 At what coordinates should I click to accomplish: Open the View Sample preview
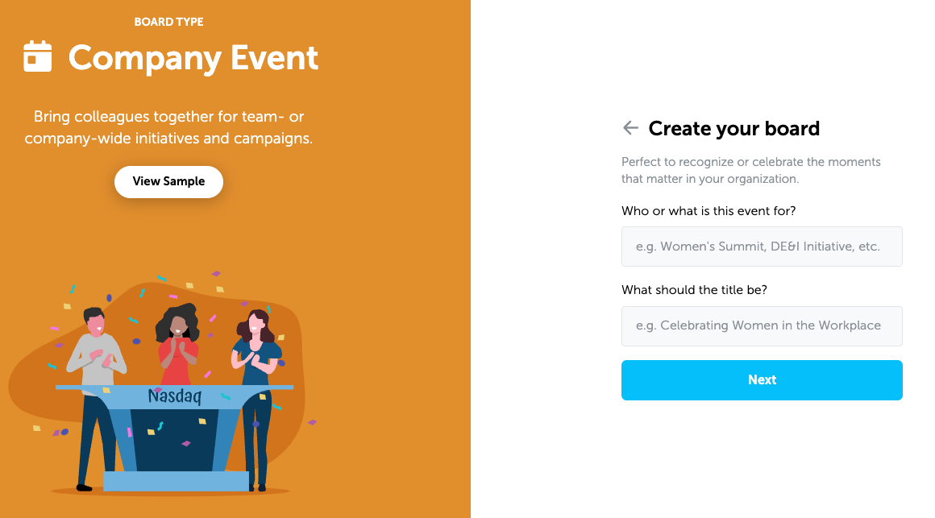click(168, 181)
